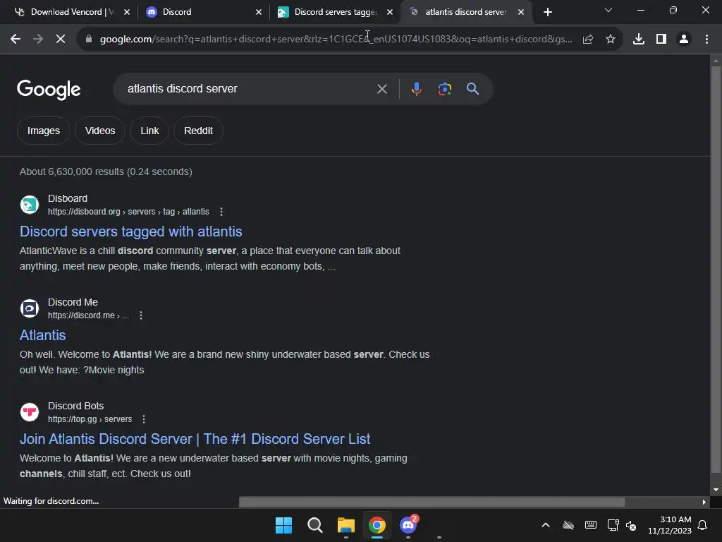
Task: Share this page icon in address bar
Action: click(x=588, y=40)
